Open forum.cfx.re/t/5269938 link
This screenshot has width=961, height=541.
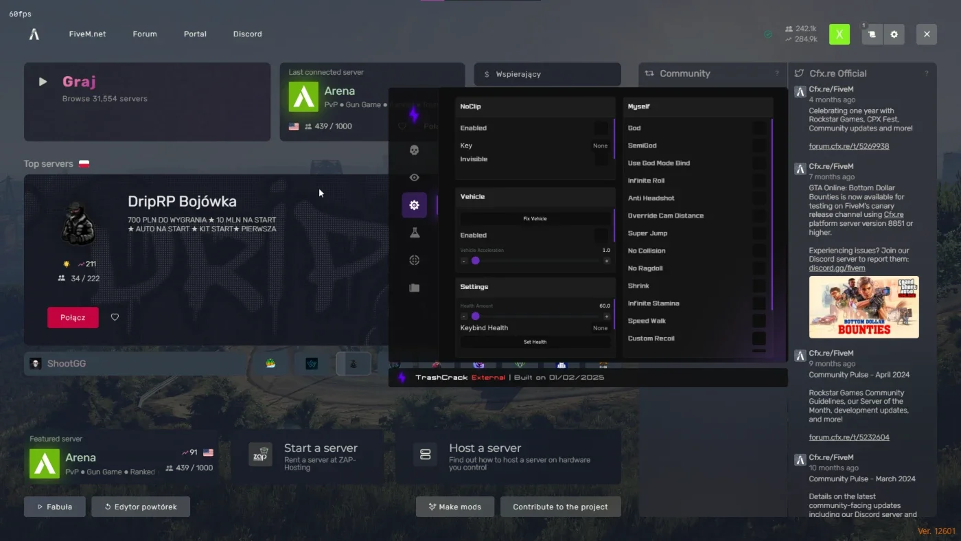(848, 146)
